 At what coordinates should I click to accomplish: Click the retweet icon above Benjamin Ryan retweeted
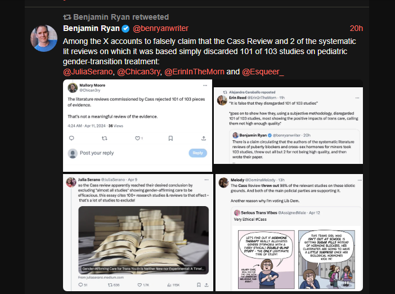[67, 17]
